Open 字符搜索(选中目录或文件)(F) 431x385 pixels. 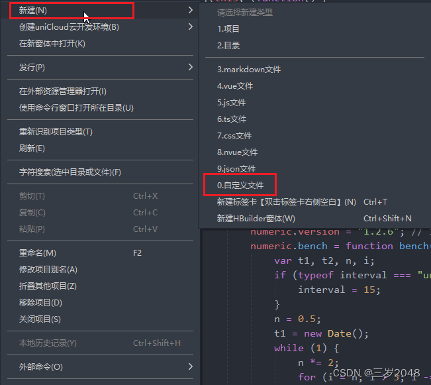100,172
